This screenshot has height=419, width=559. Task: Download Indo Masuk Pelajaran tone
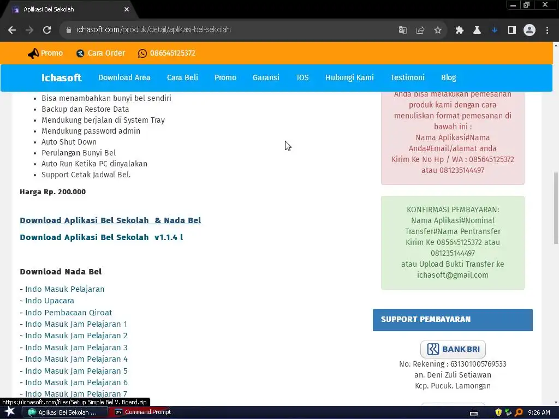[x=65, y=289]
